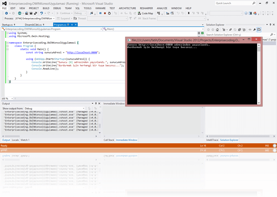Image resolution: width=277 pixels, height=197 pixels.
Task: Click the Preview Selected Items icon
Action: 259,30
